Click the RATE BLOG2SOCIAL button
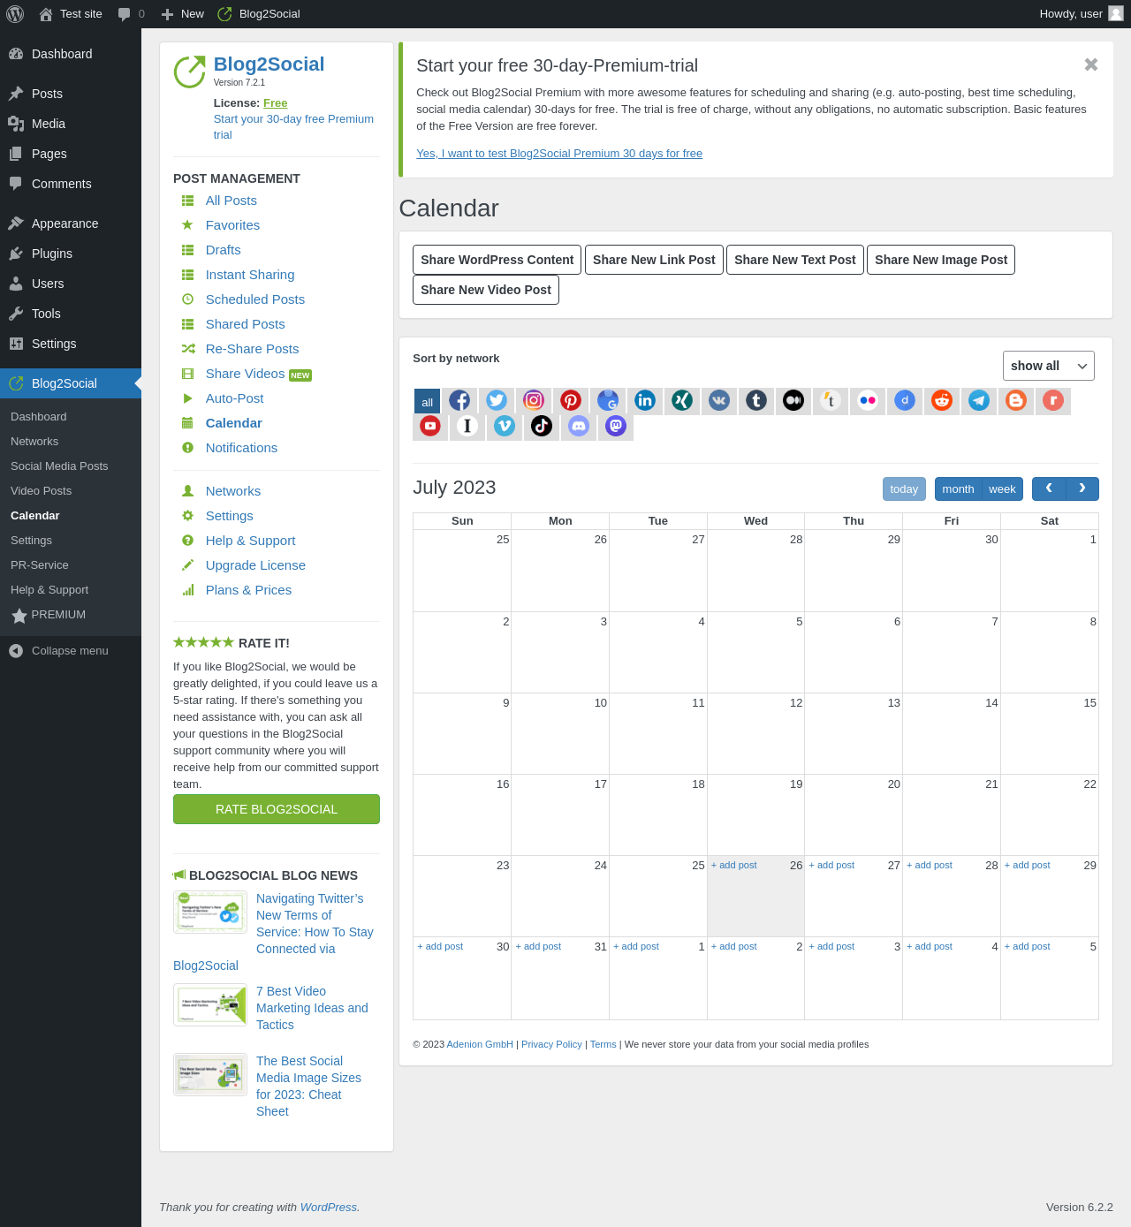 point(277,809)
